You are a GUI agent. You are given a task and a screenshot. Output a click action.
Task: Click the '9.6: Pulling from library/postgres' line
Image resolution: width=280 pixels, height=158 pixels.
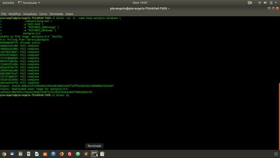(x=24, y=39)
